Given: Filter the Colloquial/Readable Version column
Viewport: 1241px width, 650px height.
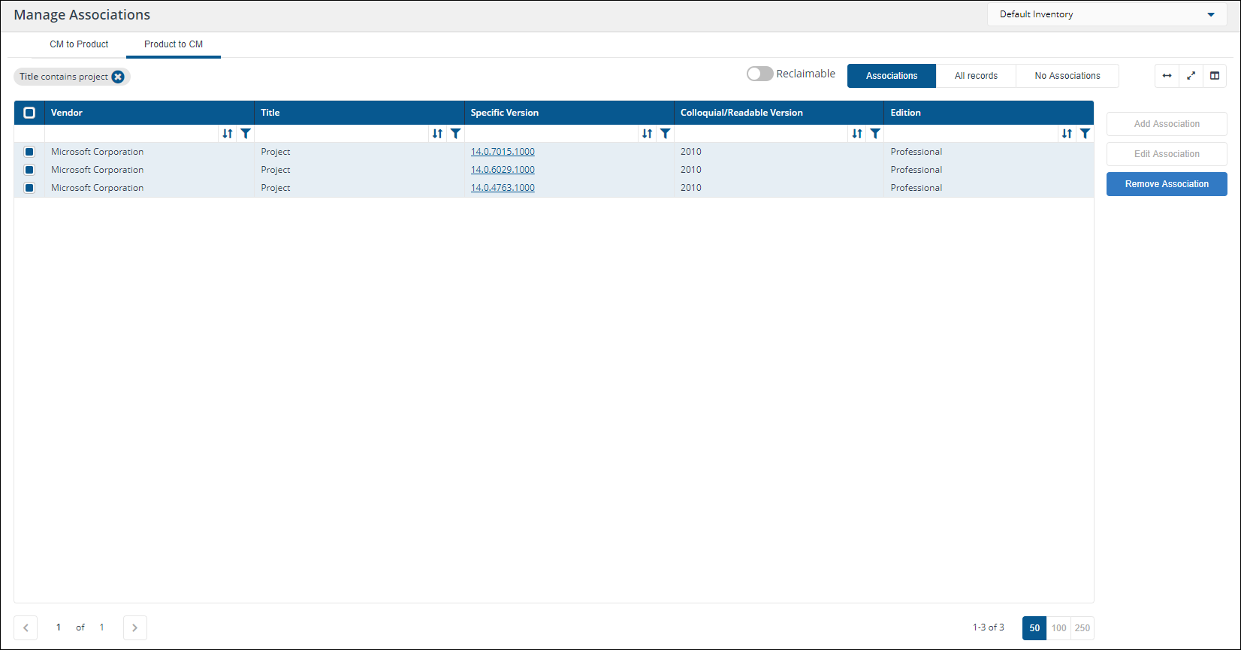Looking at the screenshot, I should 875,134.
